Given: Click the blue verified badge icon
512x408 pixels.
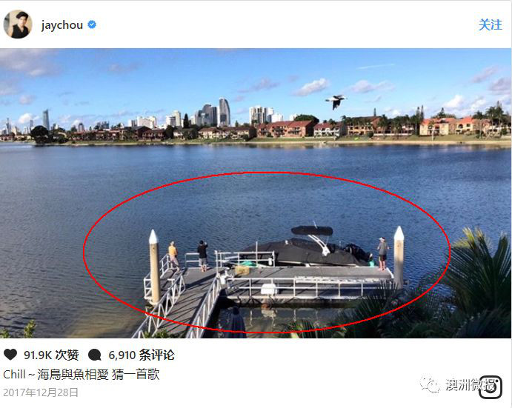Looking at the screenshot, I should point(92,25).
